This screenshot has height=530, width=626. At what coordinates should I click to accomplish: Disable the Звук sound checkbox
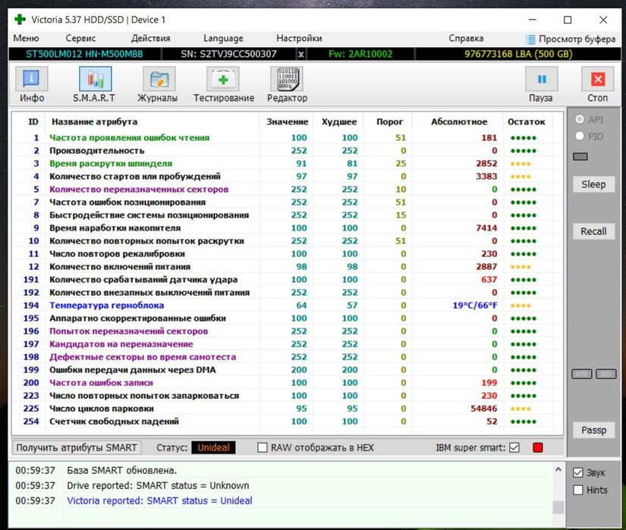[x=577, y=472]
